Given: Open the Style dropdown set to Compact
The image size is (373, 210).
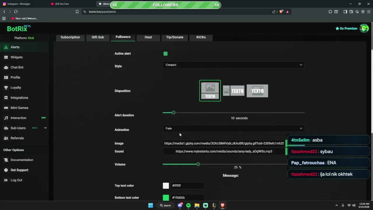Looking at the screenshot, I should coord(234,65).
